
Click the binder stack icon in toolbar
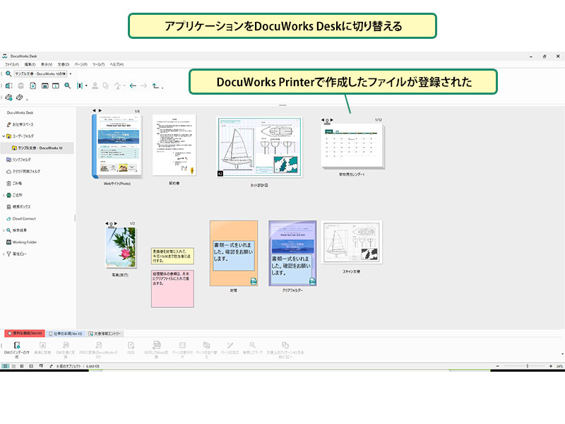click(x=80, y=86)
